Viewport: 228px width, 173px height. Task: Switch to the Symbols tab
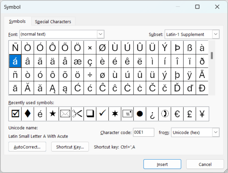(x=17, y=21)
